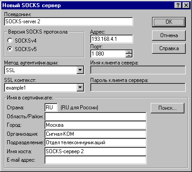Click the Поиск... button
The width and height of the screenshot is (192, 172).
(x=167, y=108)
